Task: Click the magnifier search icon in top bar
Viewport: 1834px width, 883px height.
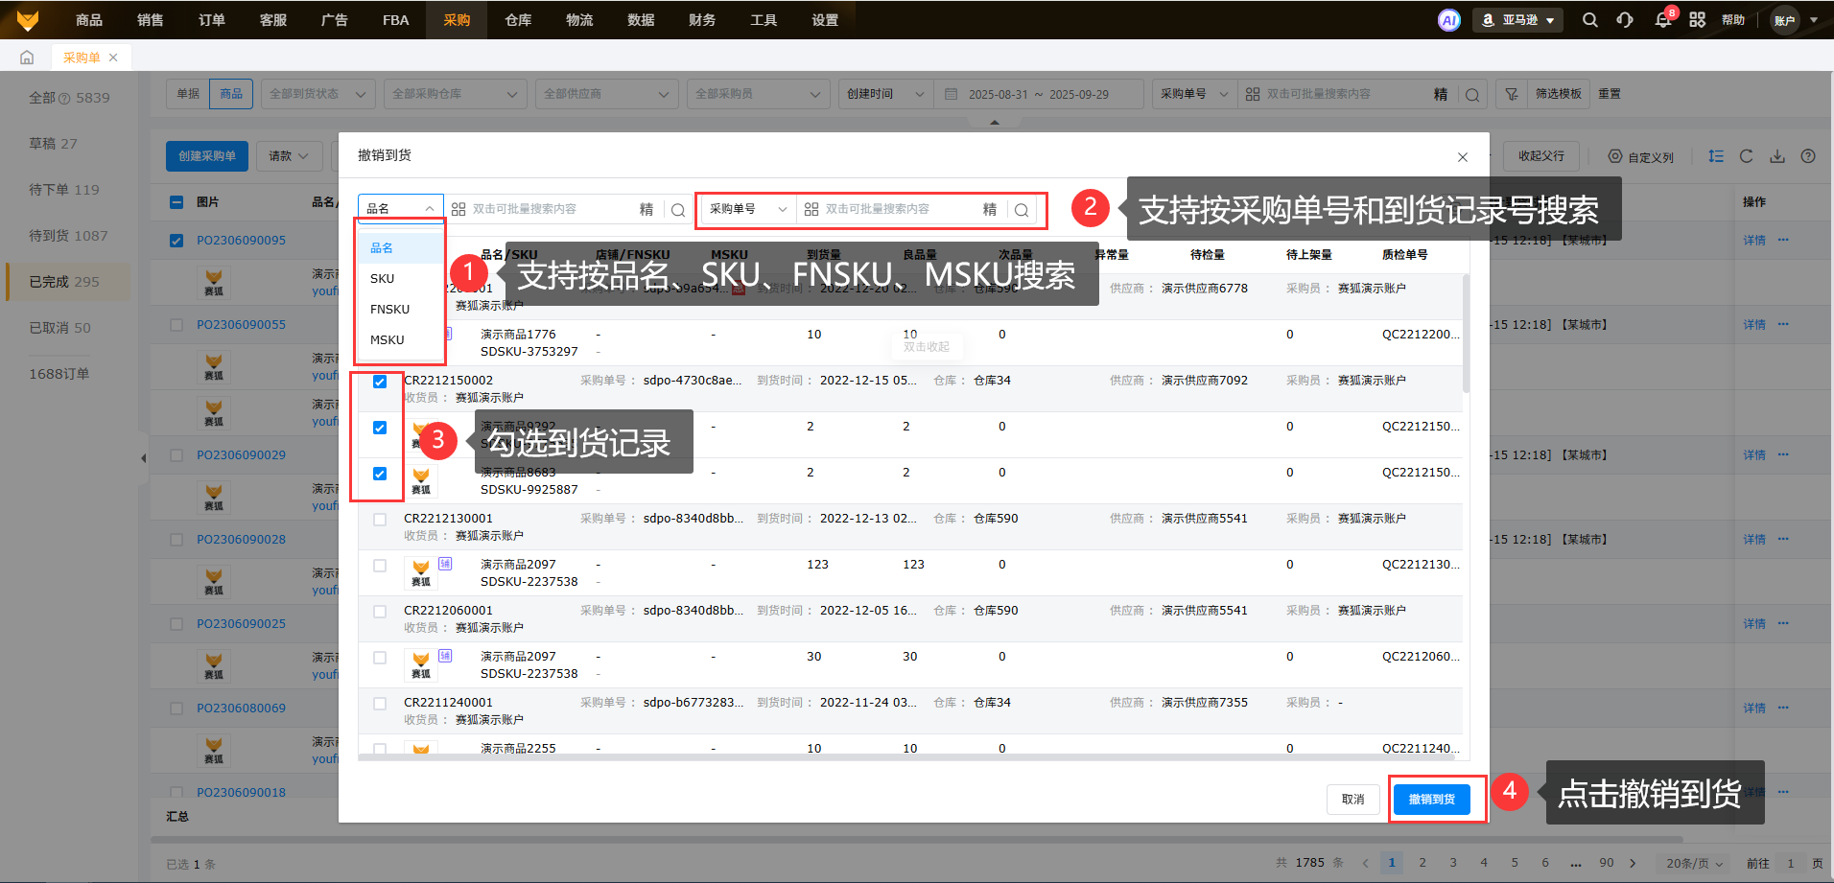Action: click(x=1589, y=20)
